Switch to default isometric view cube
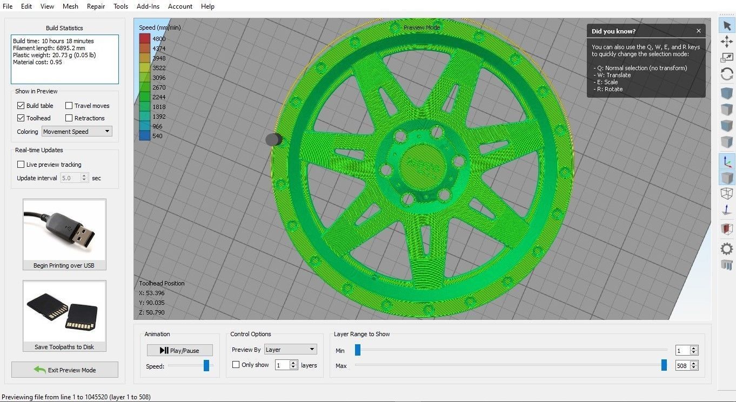This screenshot has height=402, width=736. coord(727,93)
